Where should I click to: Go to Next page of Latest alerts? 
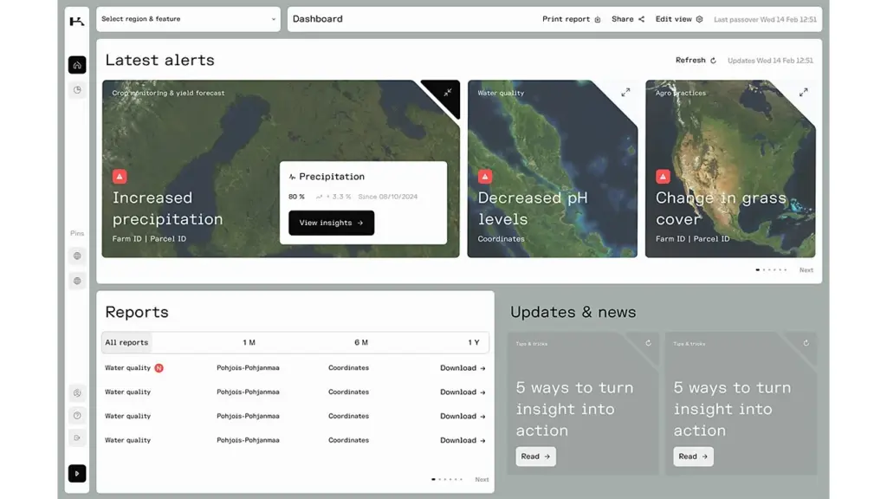click(x=806, y=270)
